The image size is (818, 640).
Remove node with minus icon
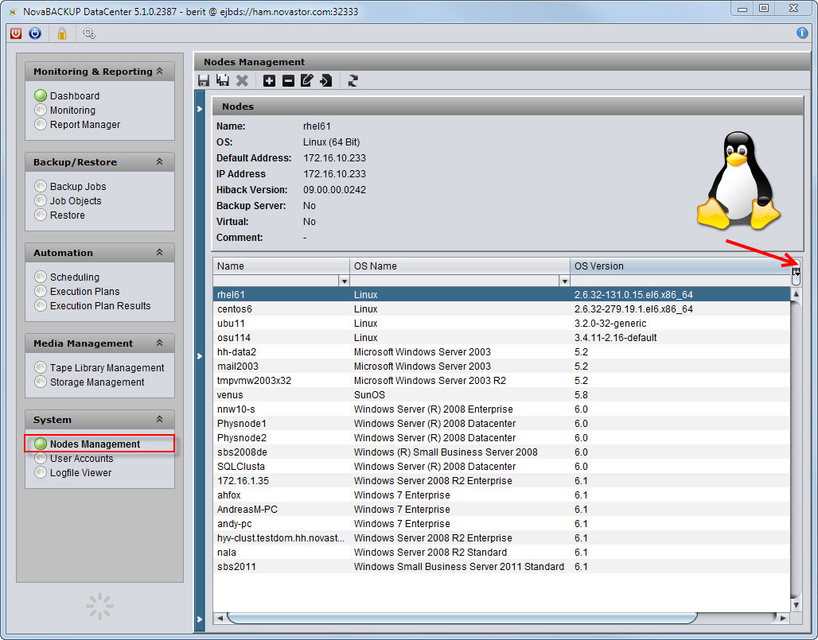(289, 81)
